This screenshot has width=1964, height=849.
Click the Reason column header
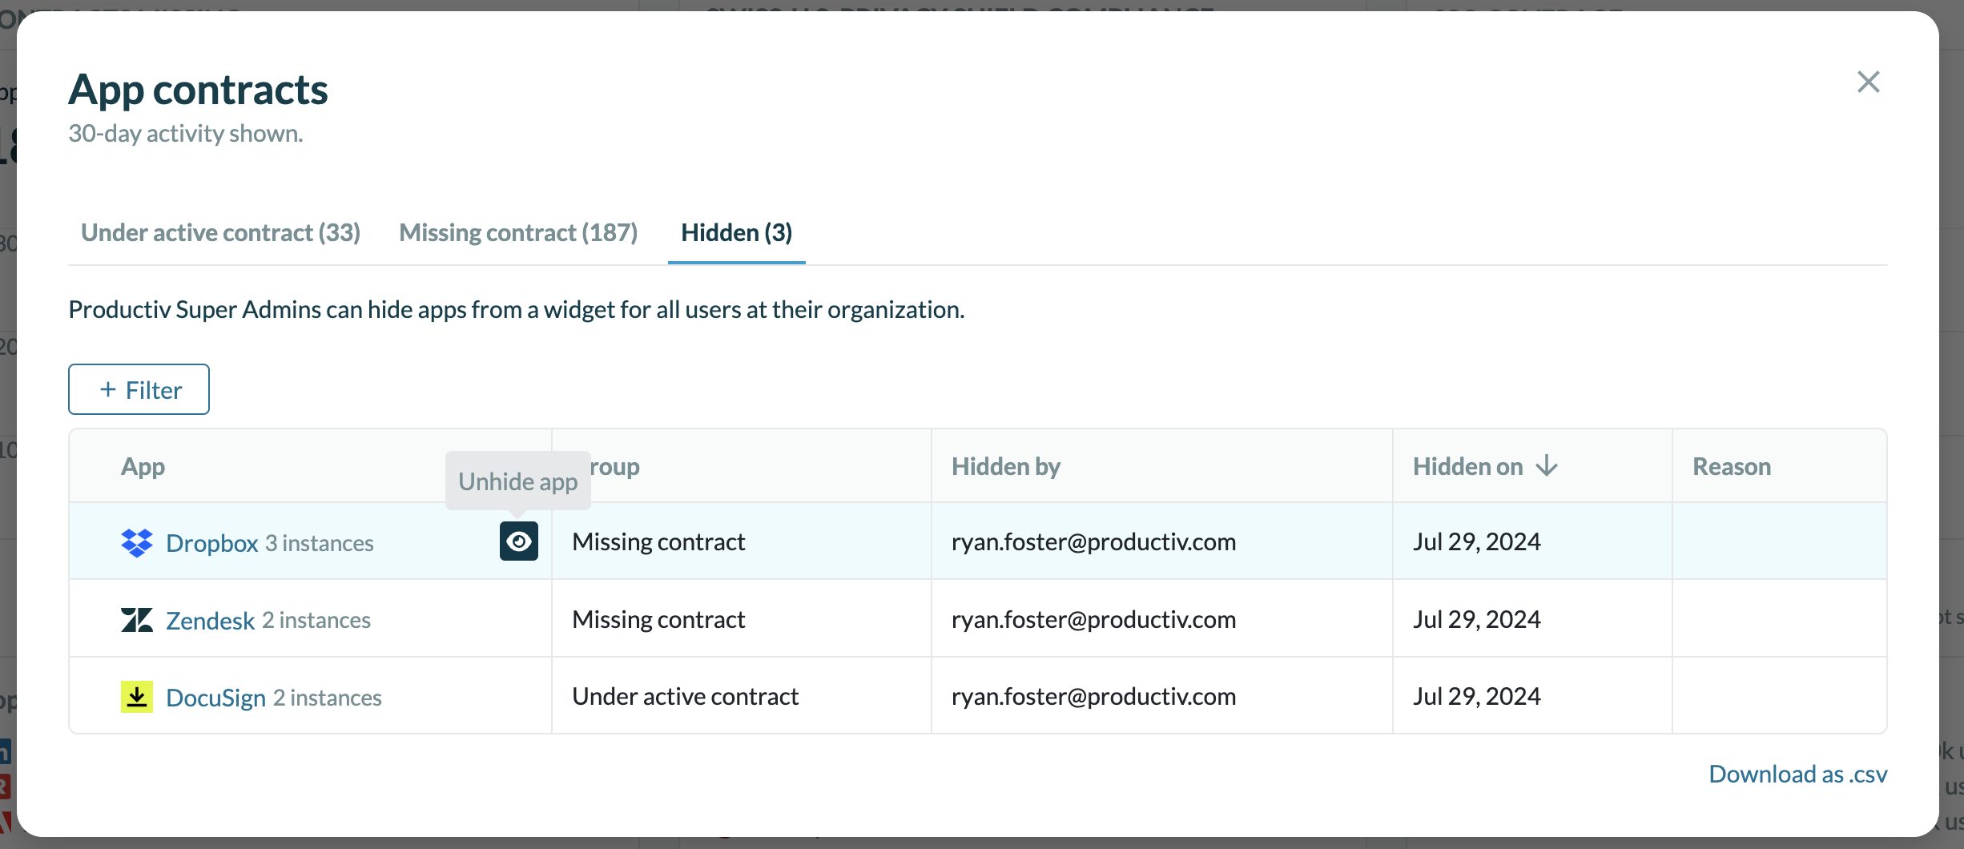(x=1731, y=466)
